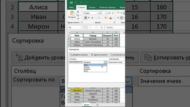Click the Копировать уровень button
Image resolution: width=190 pixels, height=107 pixels.
click(x=117, y=55)
